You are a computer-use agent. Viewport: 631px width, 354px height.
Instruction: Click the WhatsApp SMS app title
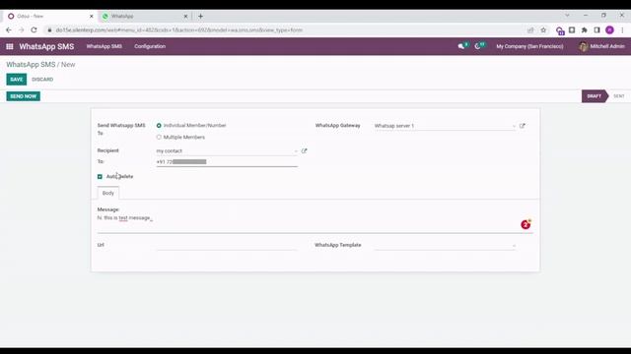46,46
